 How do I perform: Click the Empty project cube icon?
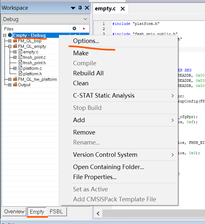coord(10,35)
